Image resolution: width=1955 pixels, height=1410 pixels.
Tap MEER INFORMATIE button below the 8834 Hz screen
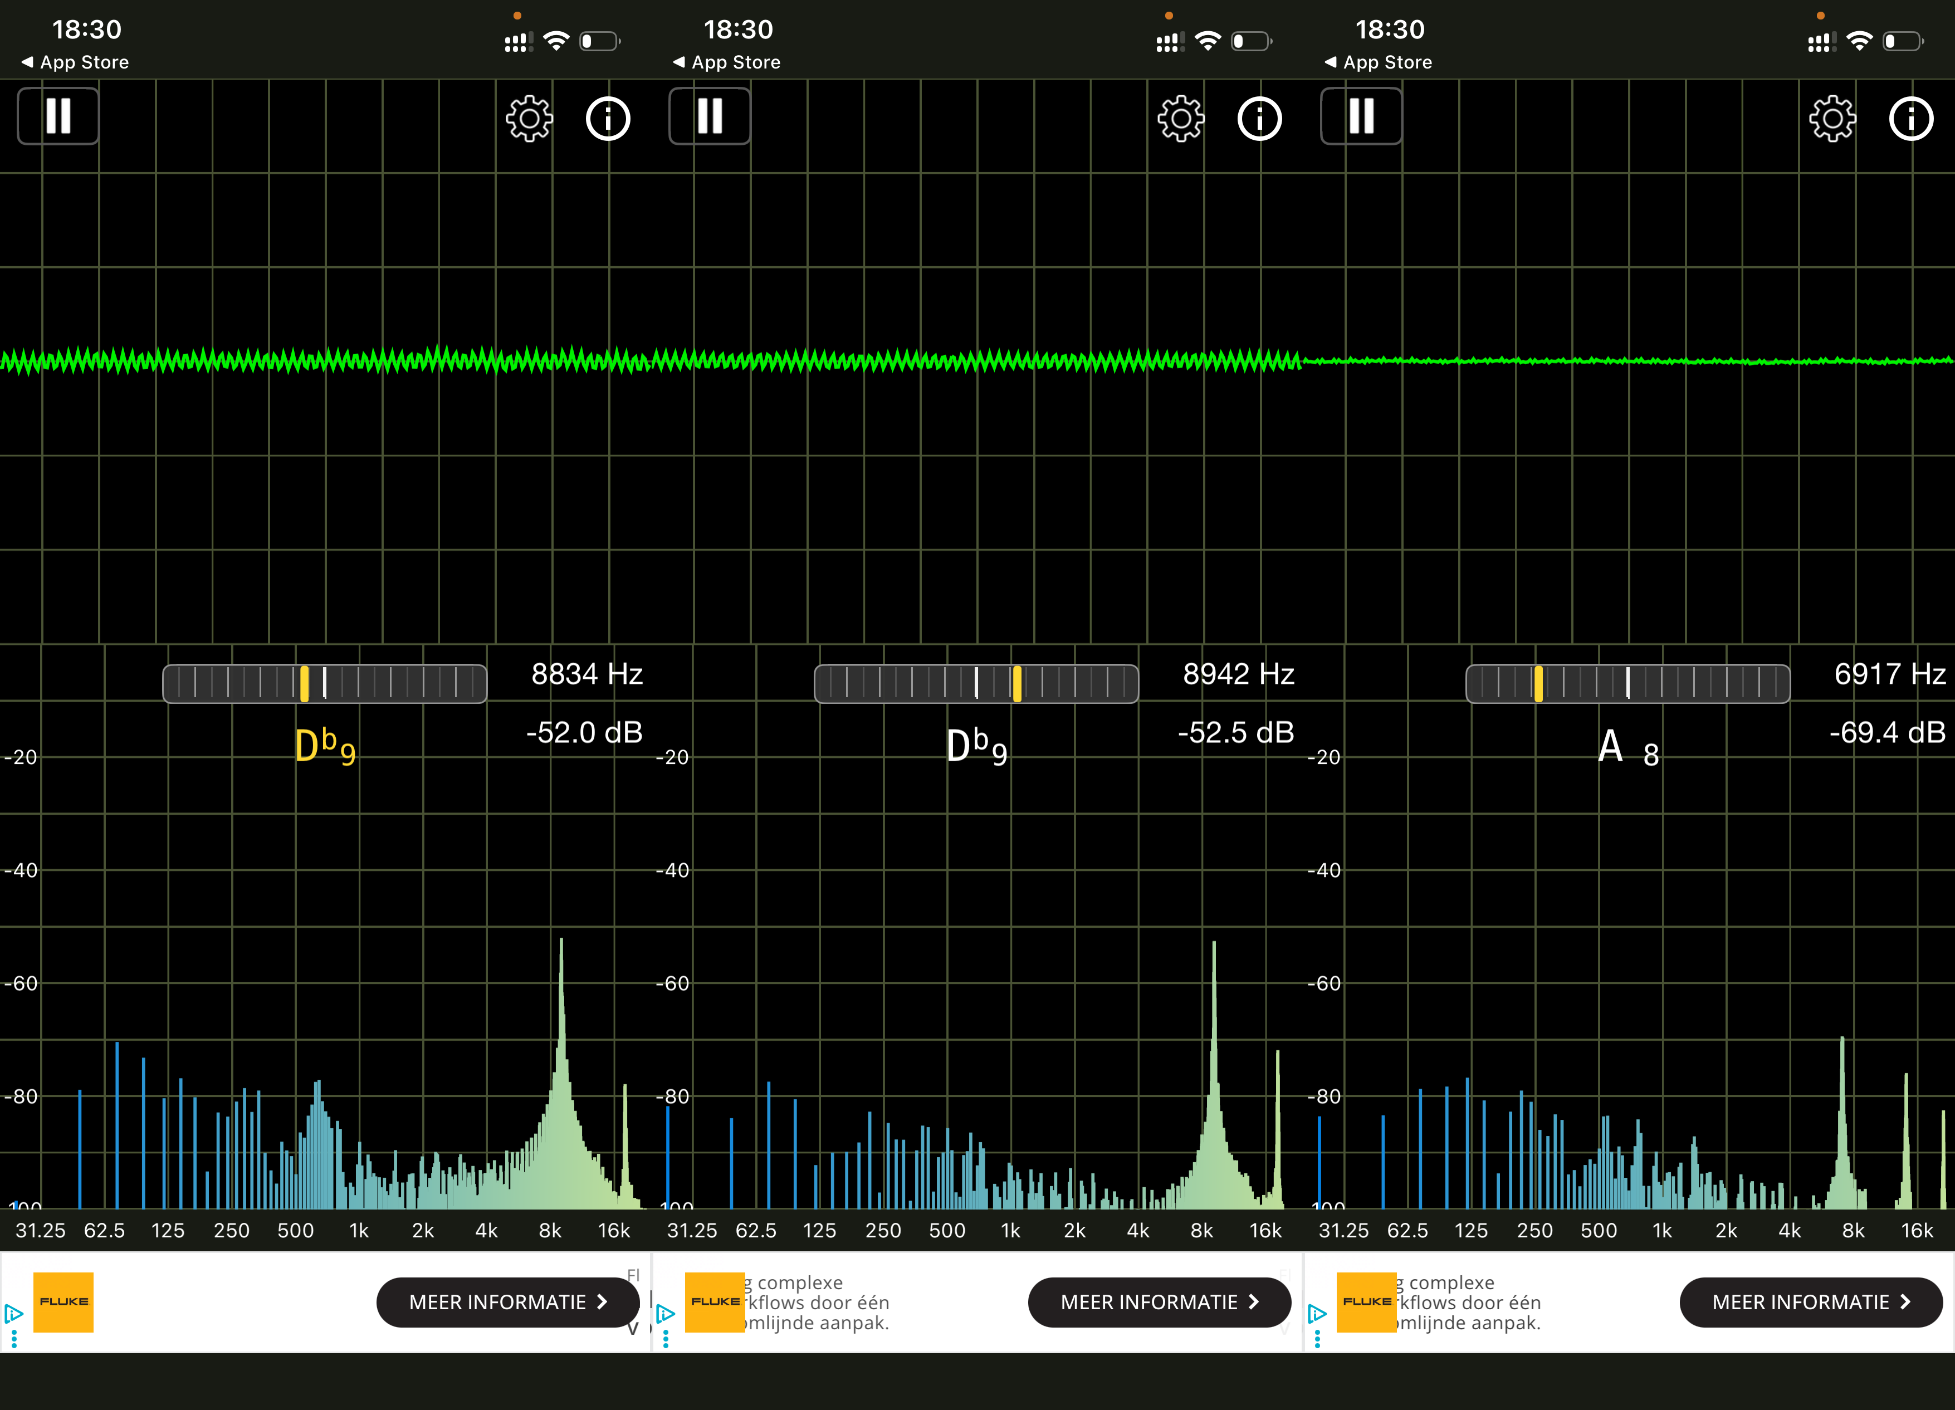point(508,1303)
